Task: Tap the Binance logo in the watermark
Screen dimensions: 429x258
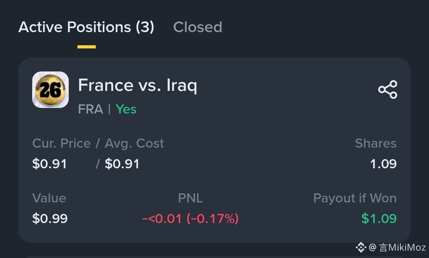Action: click(361, 247)
